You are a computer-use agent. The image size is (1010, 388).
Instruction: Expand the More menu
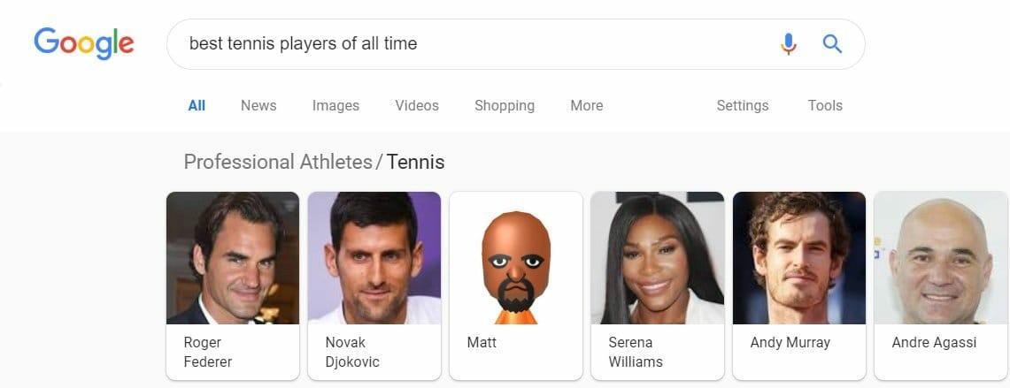click(586, 105)
